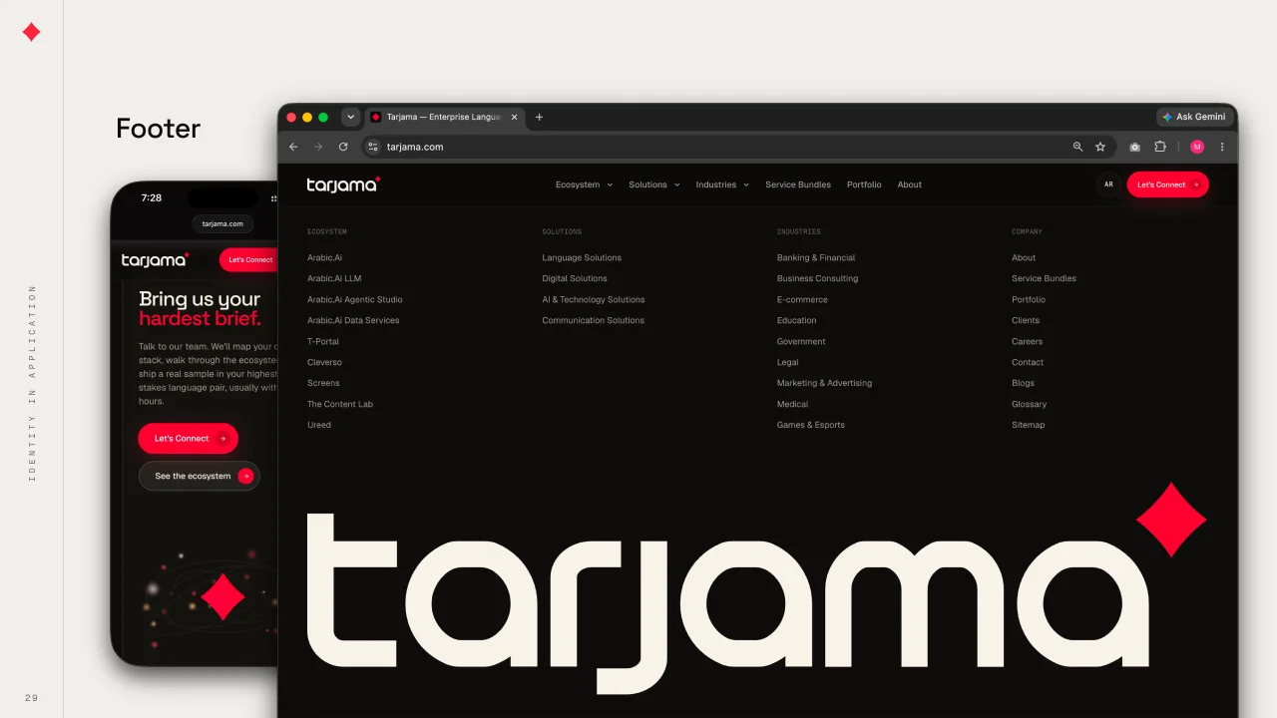Go to T-Portal footer link

pyautogui.click(x=323, y=341)
